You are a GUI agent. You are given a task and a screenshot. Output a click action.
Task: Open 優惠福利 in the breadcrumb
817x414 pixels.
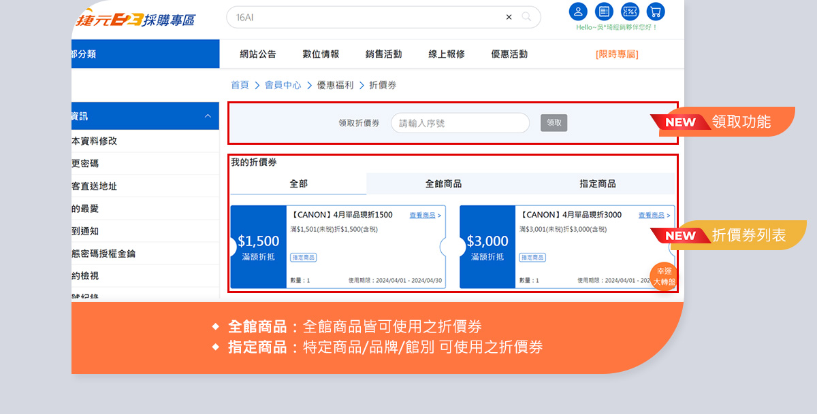[335, 85]
